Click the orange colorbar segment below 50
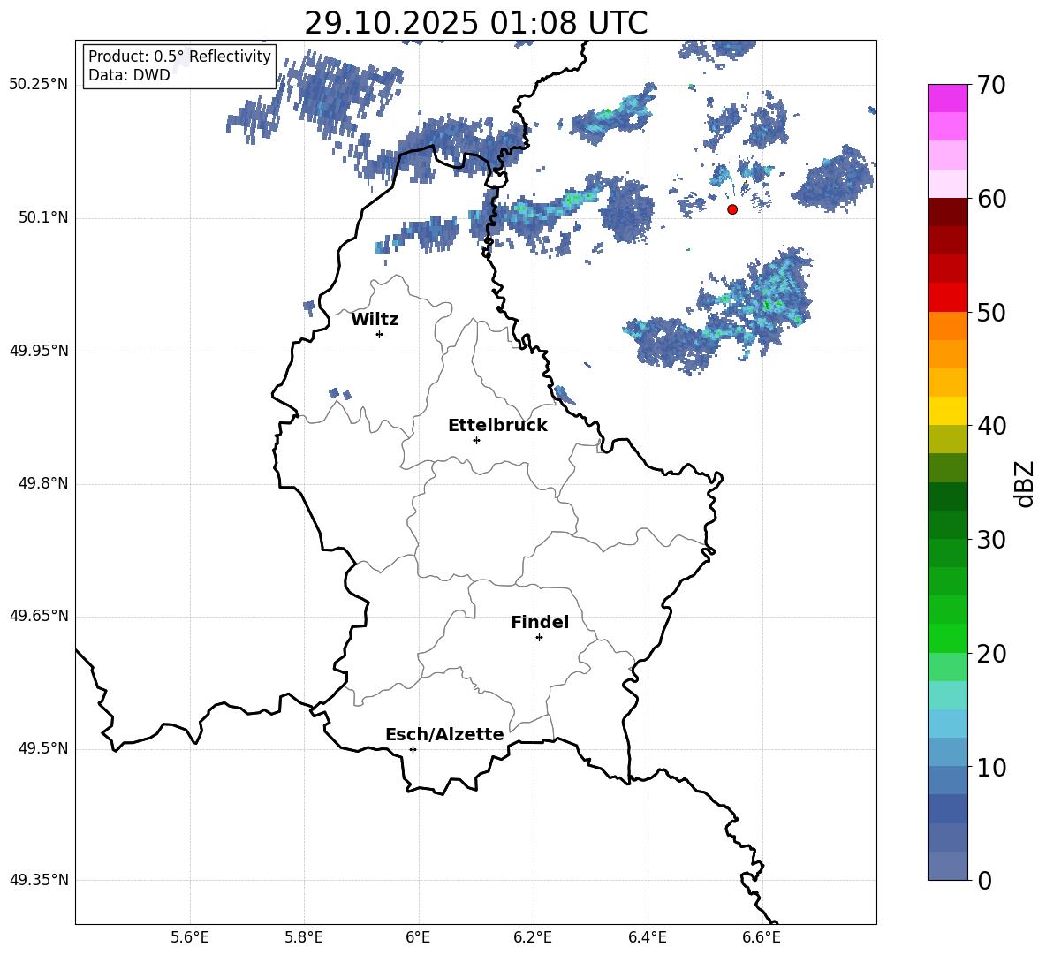The height and width of the screenshot is (955, 1046). (948, 325)
